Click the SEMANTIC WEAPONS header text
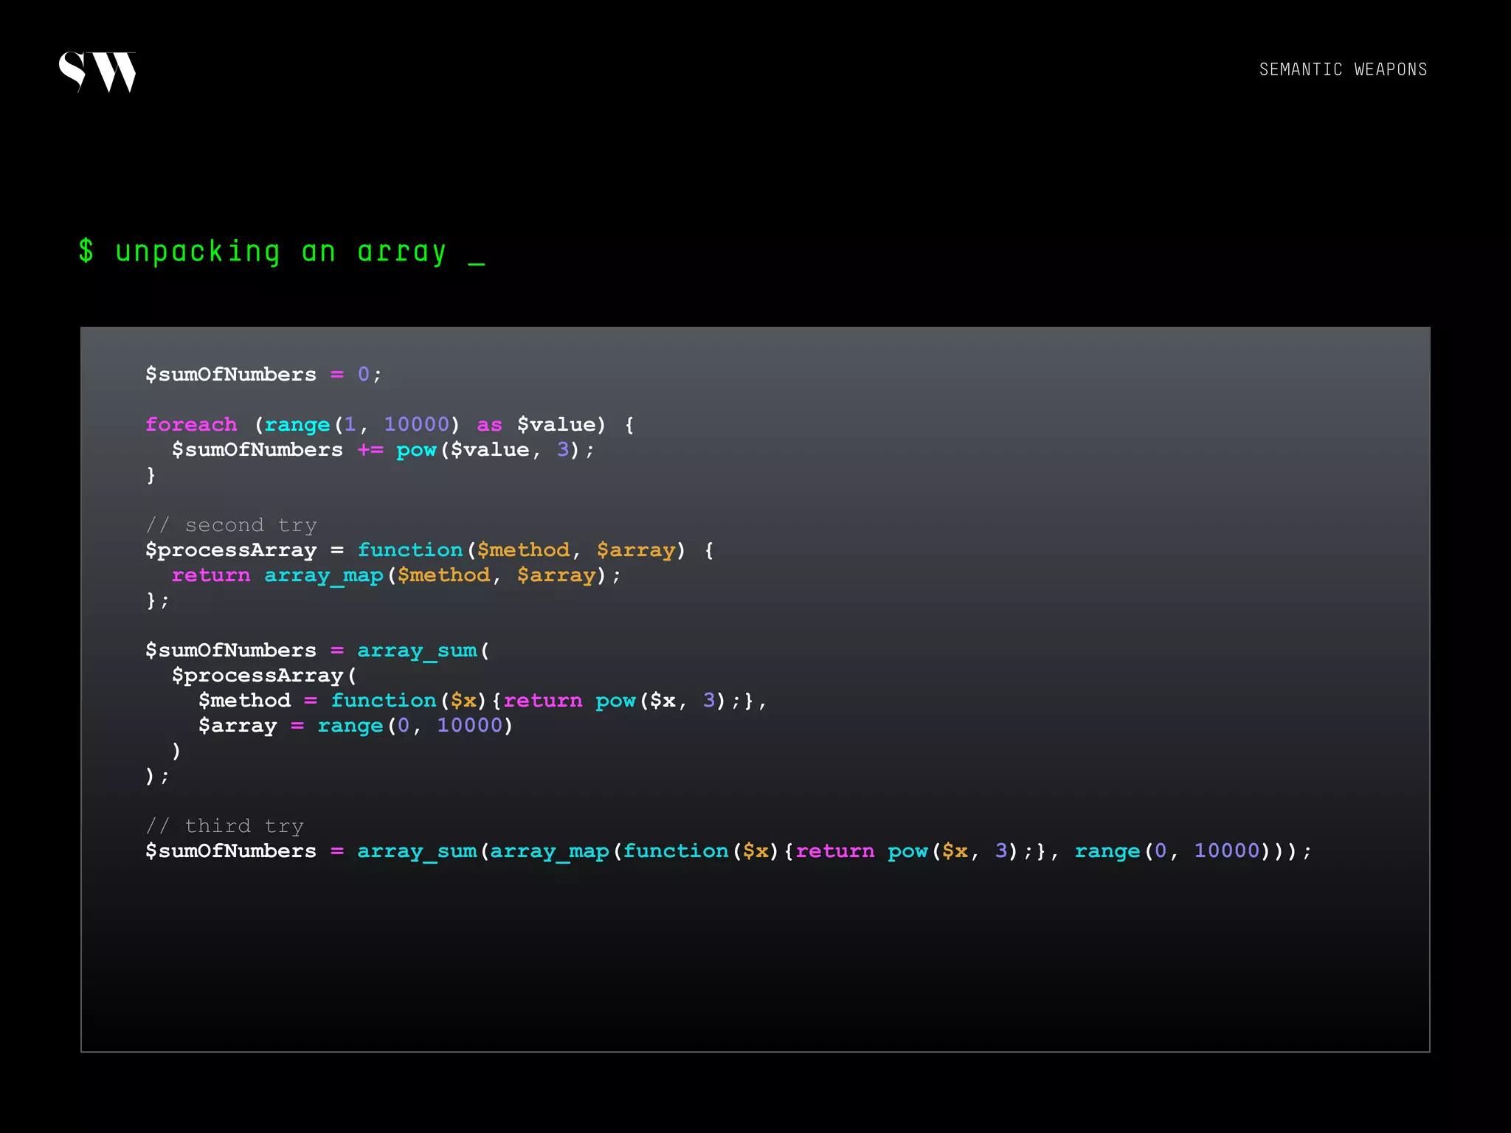 (x=1343, y=69)
